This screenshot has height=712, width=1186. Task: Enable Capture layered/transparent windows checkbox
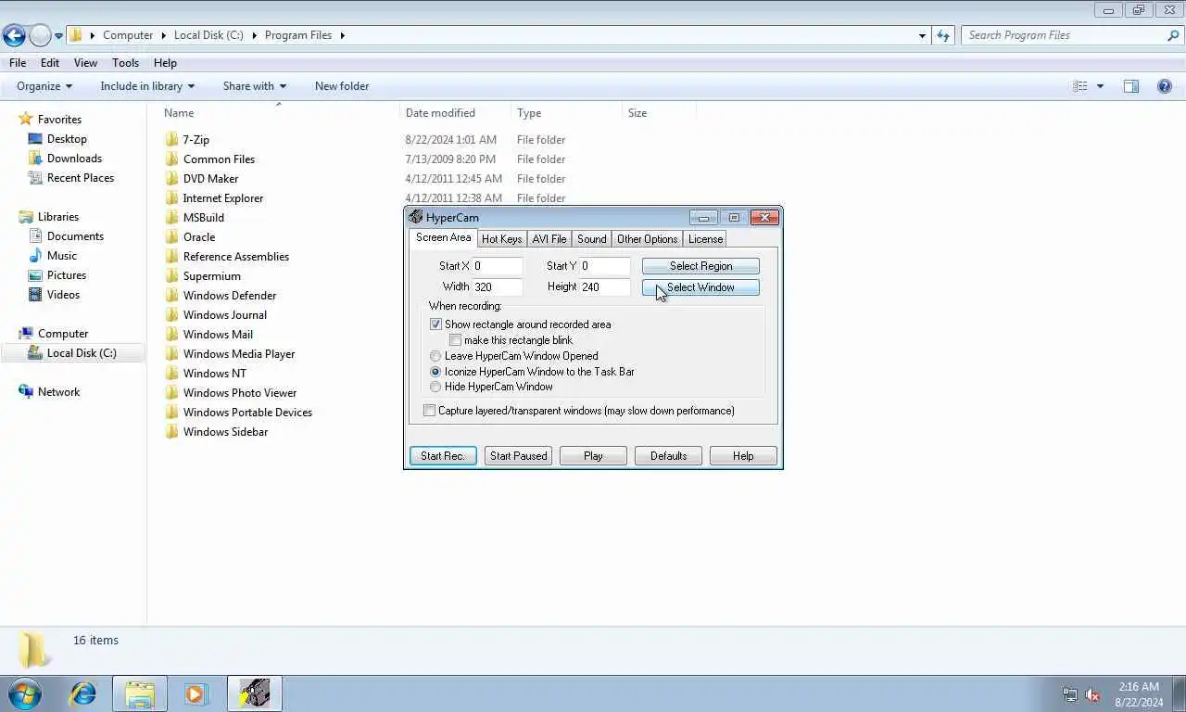click(x=429, y=411)
